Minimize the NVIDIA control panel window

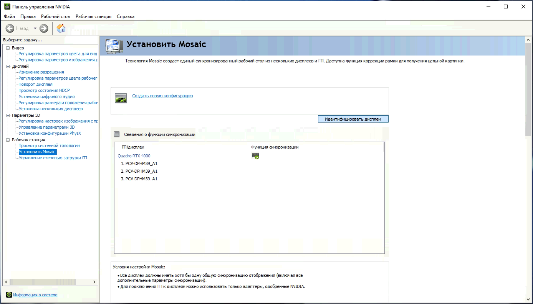click(x=488, y=7)
